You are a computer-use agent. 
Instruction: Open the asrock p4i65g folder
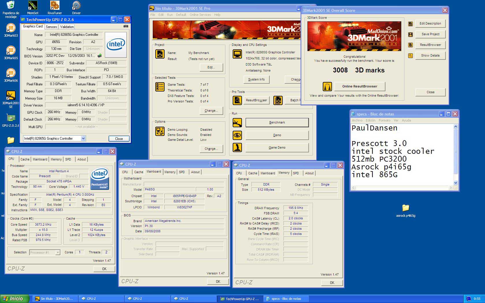tap(406, 210)
